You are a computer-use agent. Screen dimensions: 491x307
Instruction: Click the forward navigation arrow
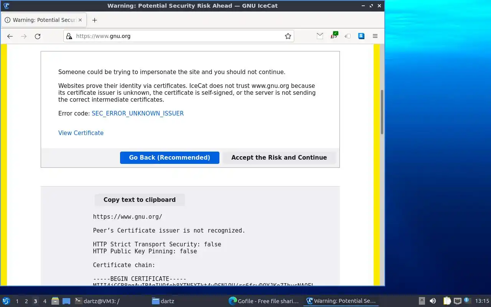pyautogui.click(x=24, y=36)
